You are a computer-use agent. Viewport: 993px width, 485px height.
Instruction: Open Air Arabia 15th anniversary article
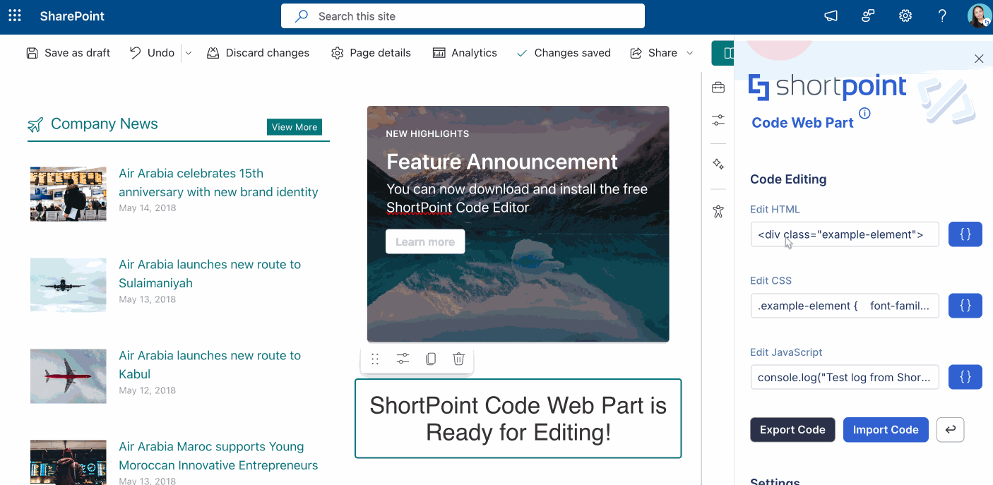tap(218, 183)
